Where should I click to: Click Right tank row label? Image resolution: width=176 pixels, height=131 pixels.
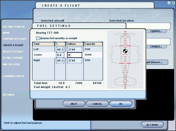[37, 60]
